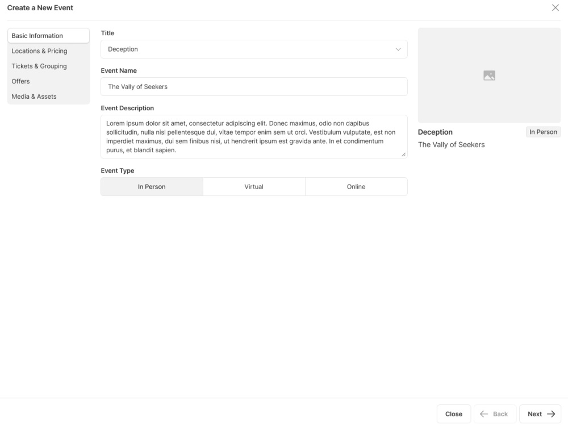Click into the Event Description textarea
568x426 pixels.
[x=254, y=136]
